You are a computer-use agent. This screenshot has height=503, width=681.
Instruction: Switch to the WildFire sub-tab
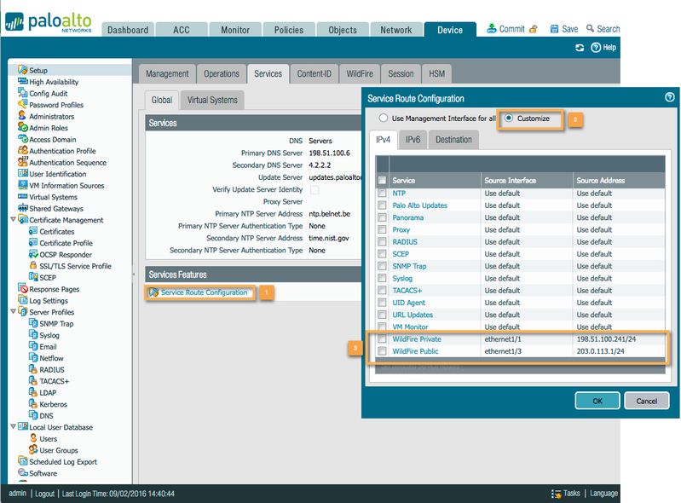[360, 74]
